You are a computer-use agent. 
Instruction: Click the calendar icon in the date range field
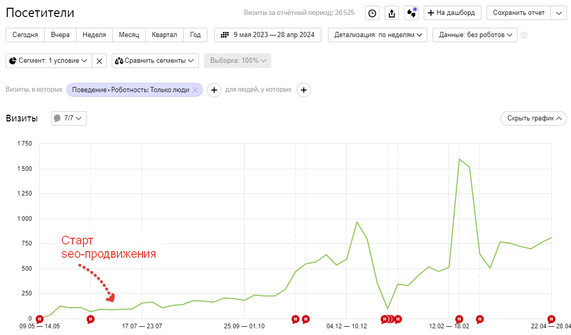(225, 36)
